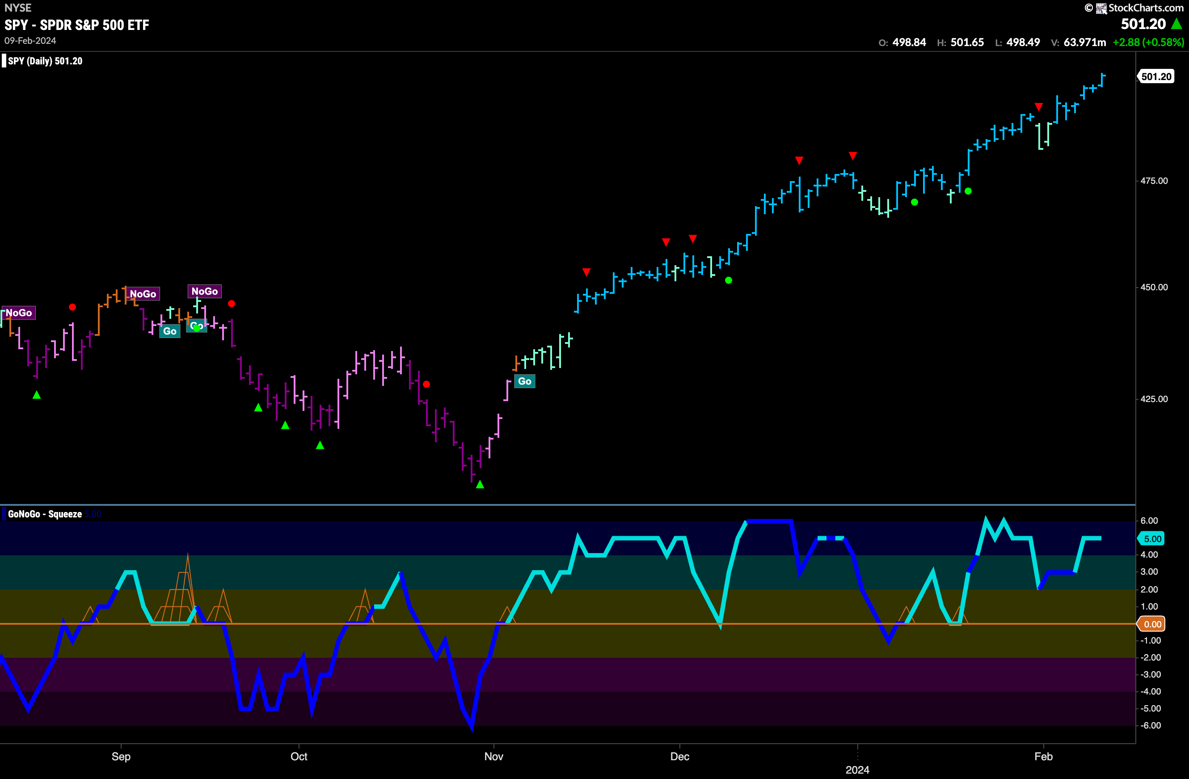Click the red triangle above the mid-December bars
1189x779 pixels.
[799, 161]
